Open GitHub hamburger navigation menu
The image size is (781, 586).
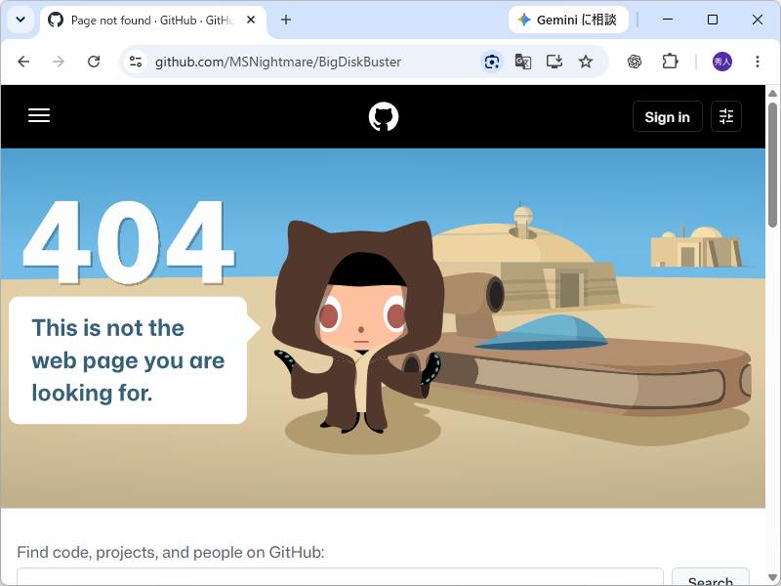(39, 115)
